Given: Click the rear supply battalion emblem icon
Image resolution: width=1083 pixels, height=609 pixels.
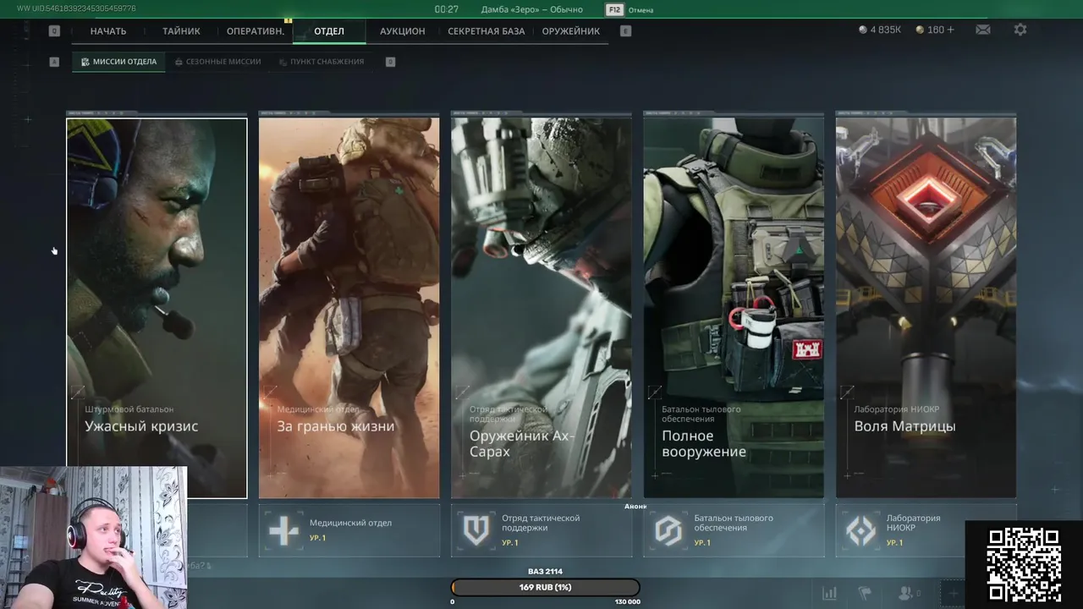Looking at the screenshot, I should 668,530.
